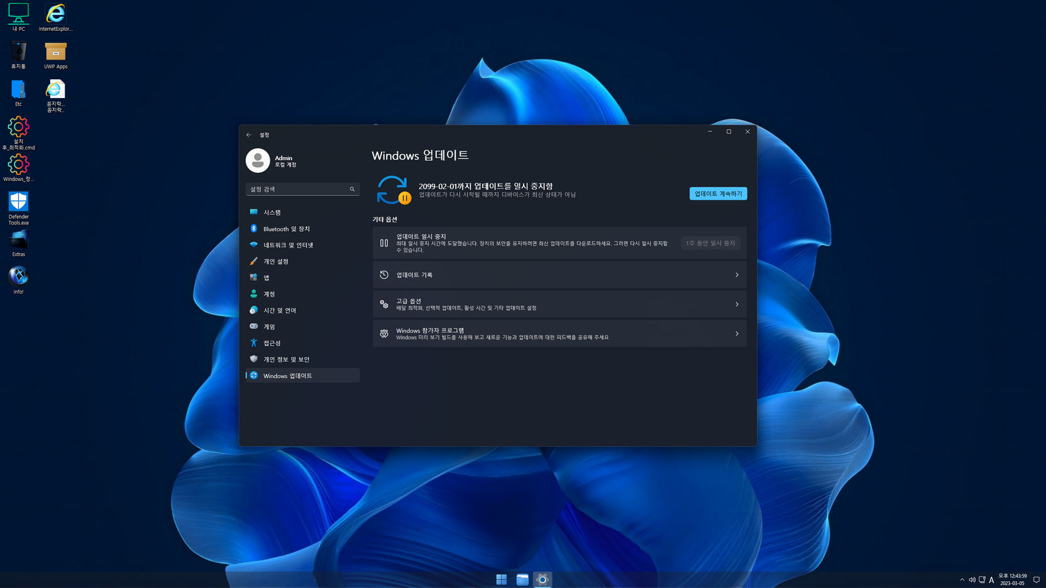Viewport: 1046px width, 588px height.
Task: Open Internet Explorer desktop shortcut
Action: point(55,16)
